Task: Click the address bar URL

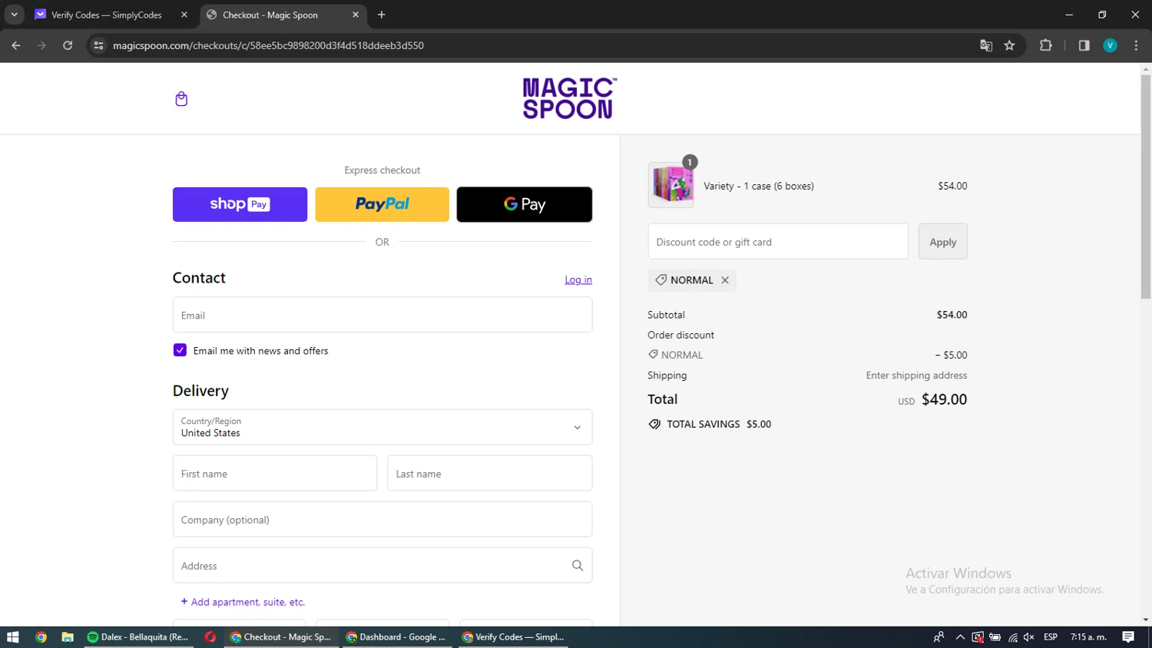Action: 268,45
